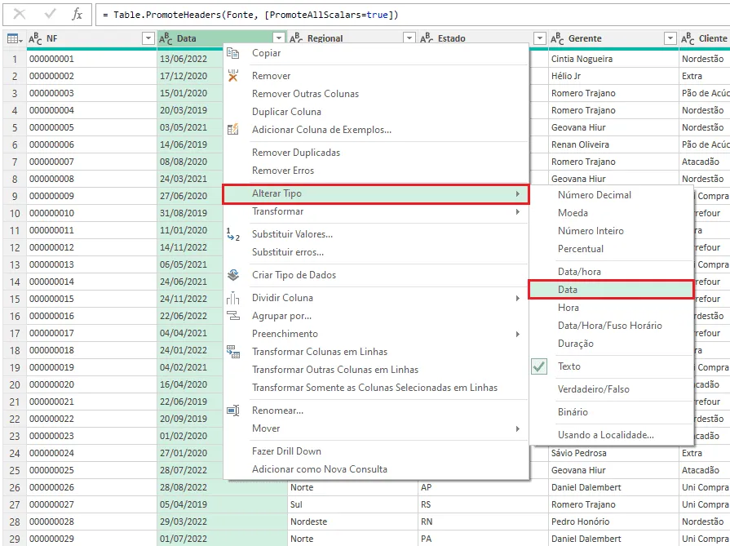
Task: Select Gerente cell Cintia Nogueira
Action: point(613,59)
